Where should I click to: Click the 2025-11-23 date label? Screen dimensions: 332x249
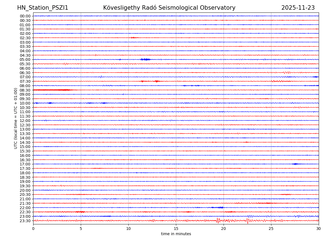(298, 8)
